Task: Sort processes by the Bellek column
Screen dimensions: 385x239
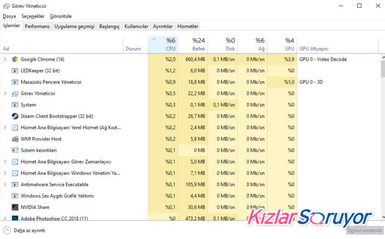Action: [x=193, y=45]
